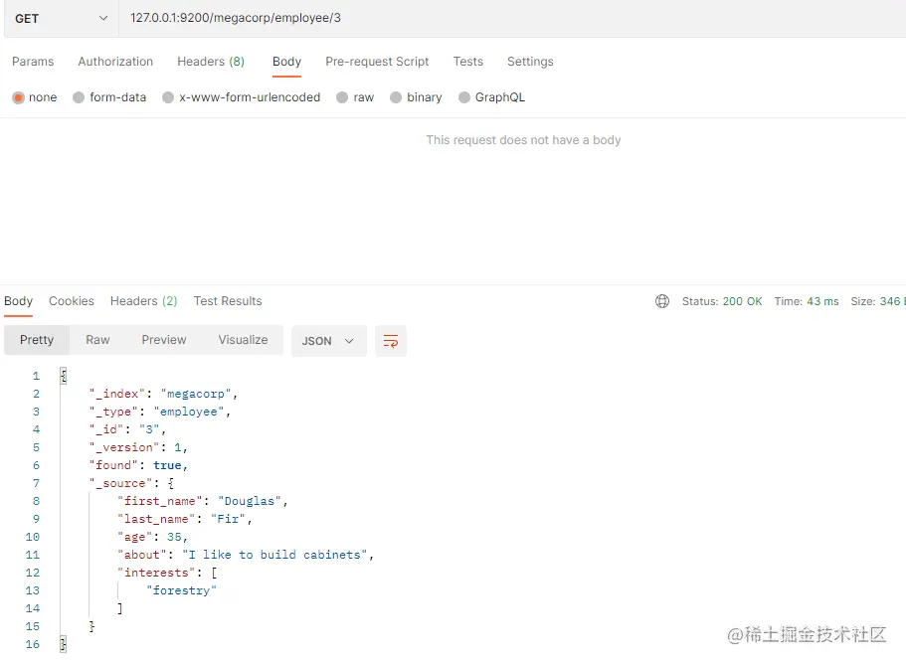Switch to the Pretty view

pyautogui.click(x=37, y=340)
